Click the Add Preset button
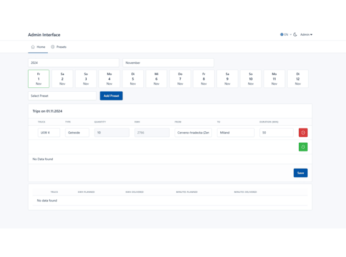 (x=111, y=96)
